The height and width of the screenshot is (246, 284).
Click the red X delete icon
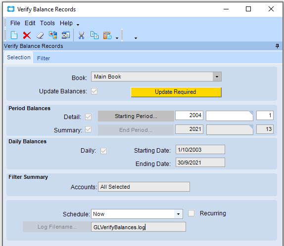27,35
